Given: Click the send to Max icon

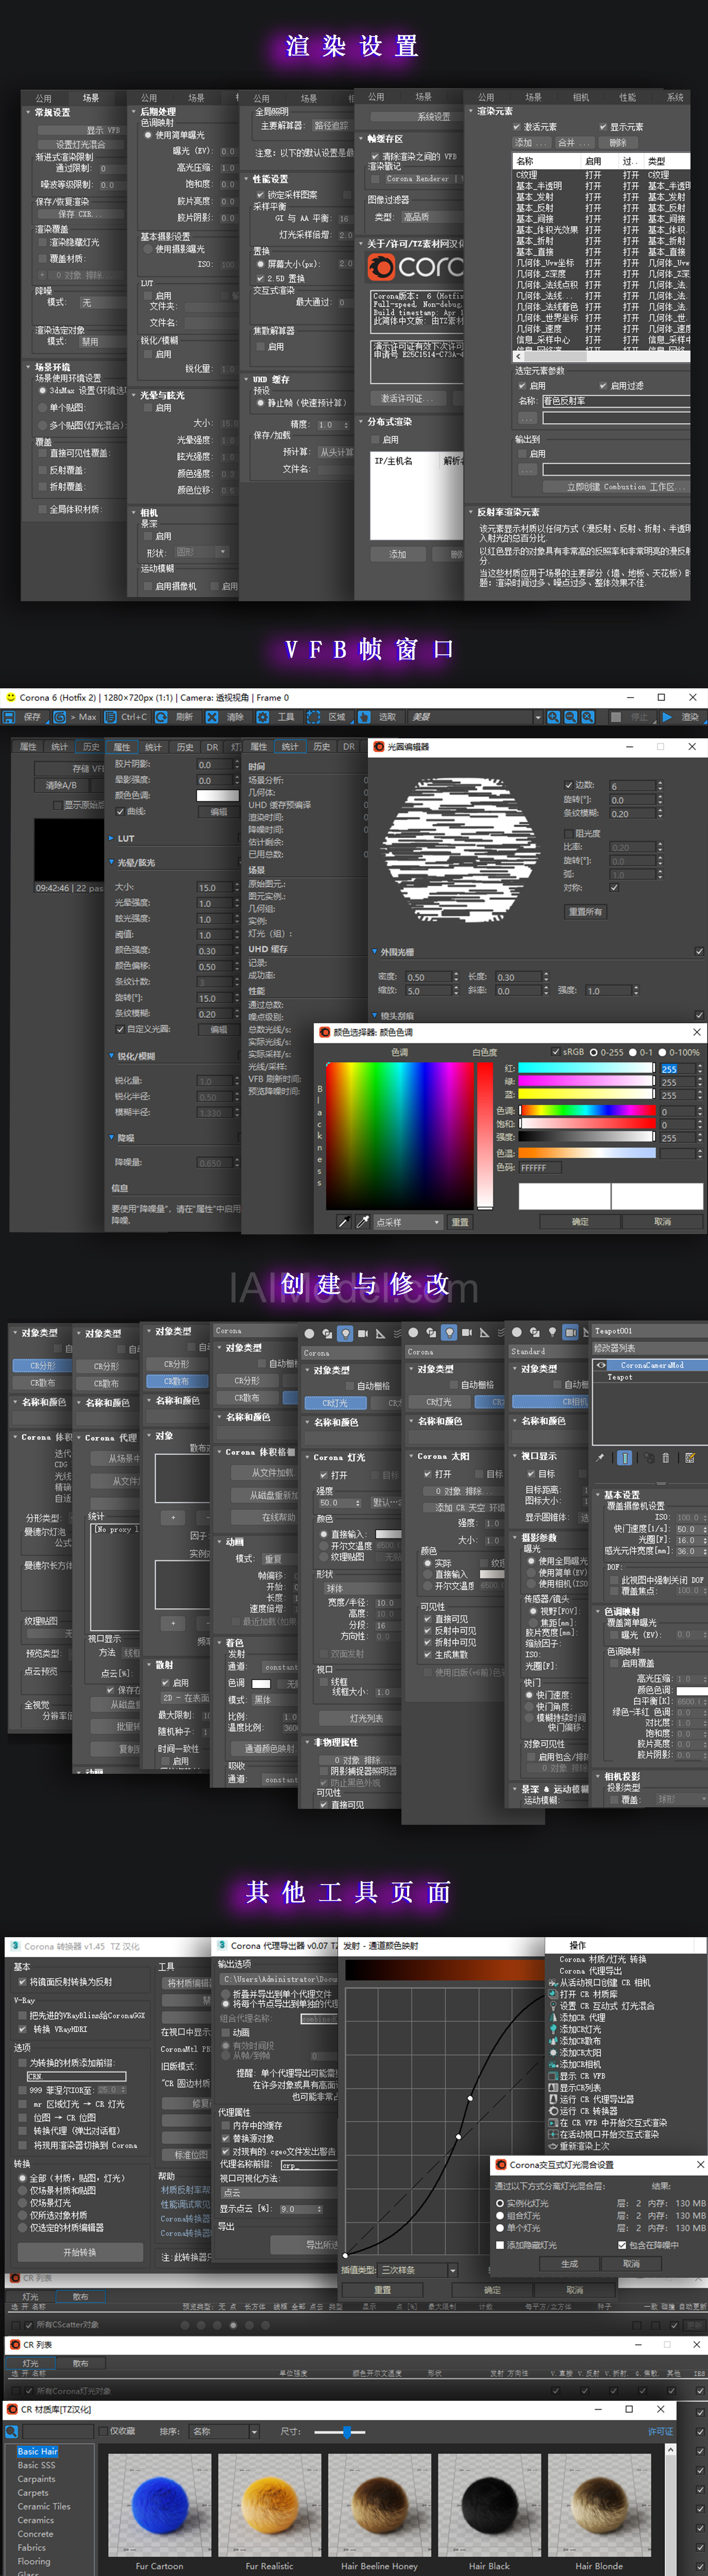Looking at the screenshot, I should point(59,717).
